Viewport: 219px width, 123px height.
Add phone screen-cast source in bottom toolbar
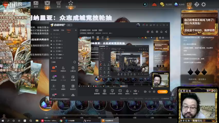click(x=112, y=92)
